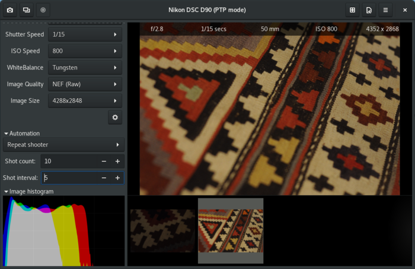Click the Shutter Speed label
This screenshot has width=415, height=269.
(x=25, y=34)
